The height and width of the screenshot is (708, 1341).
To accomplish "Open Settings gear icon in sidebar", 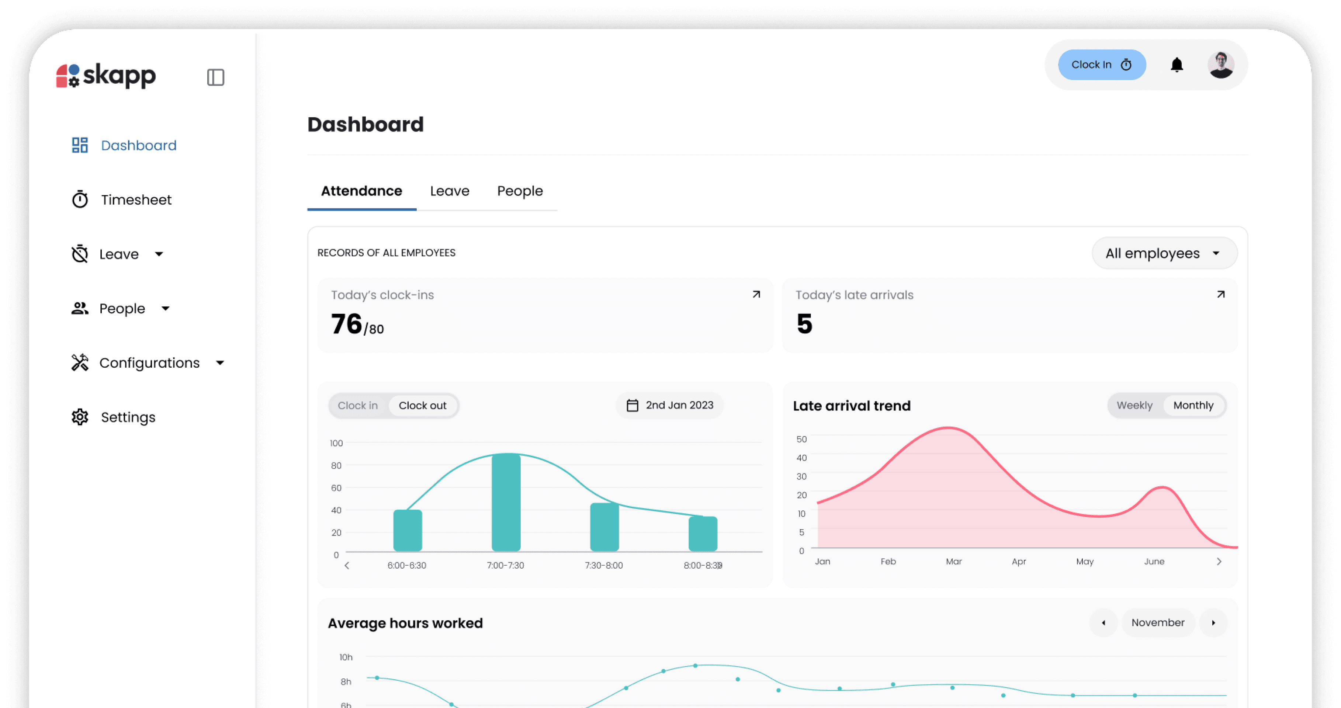I will (x=80, y=417).
